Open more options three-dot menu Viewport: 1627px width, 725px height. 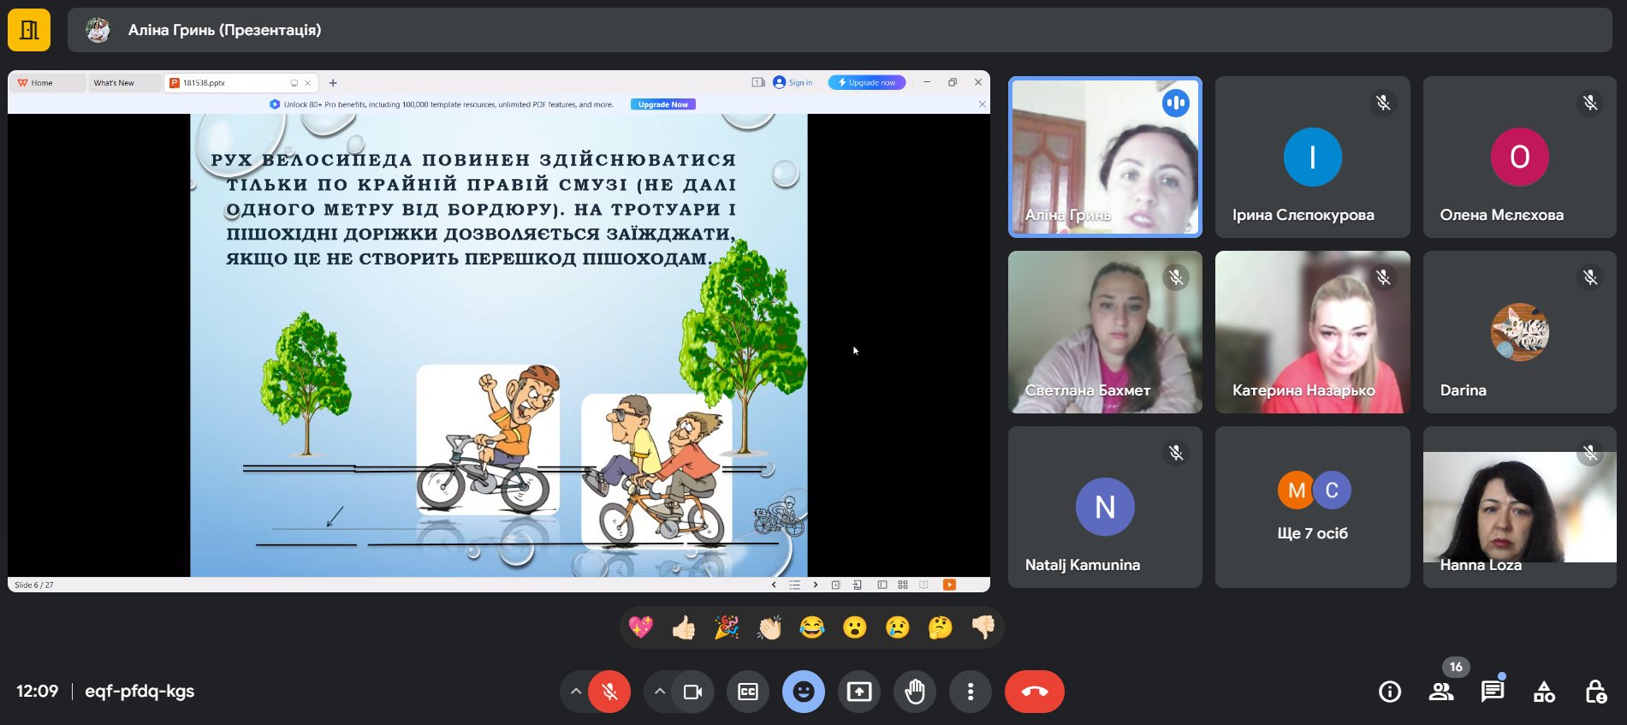[x=970, y=692]
